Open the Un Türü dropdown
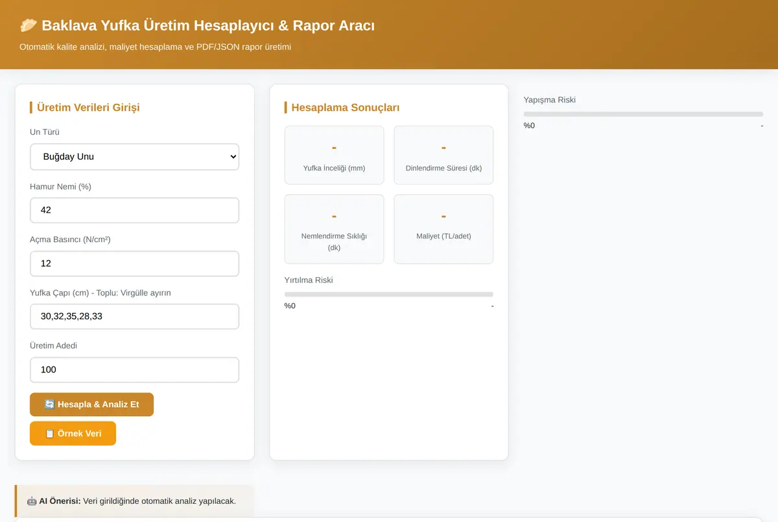The width and height of the screenshot is (778, 522). pos(134,157)
